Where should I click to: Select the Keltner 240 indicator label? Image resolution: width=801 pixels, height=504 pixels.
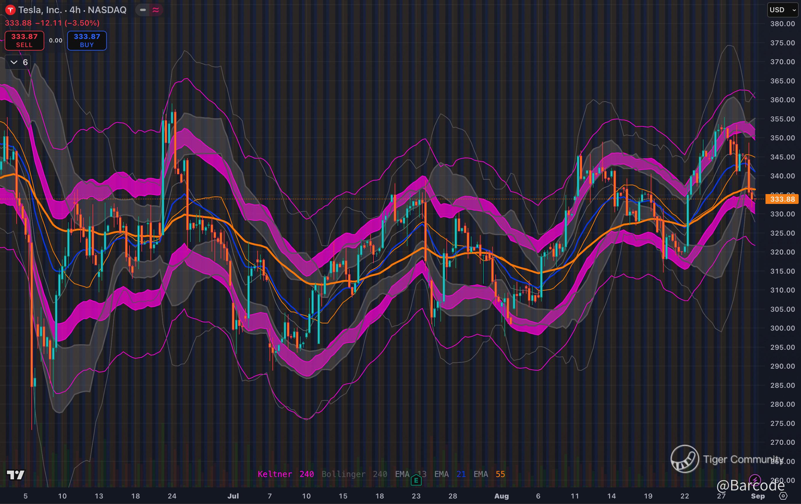(286, 474)
